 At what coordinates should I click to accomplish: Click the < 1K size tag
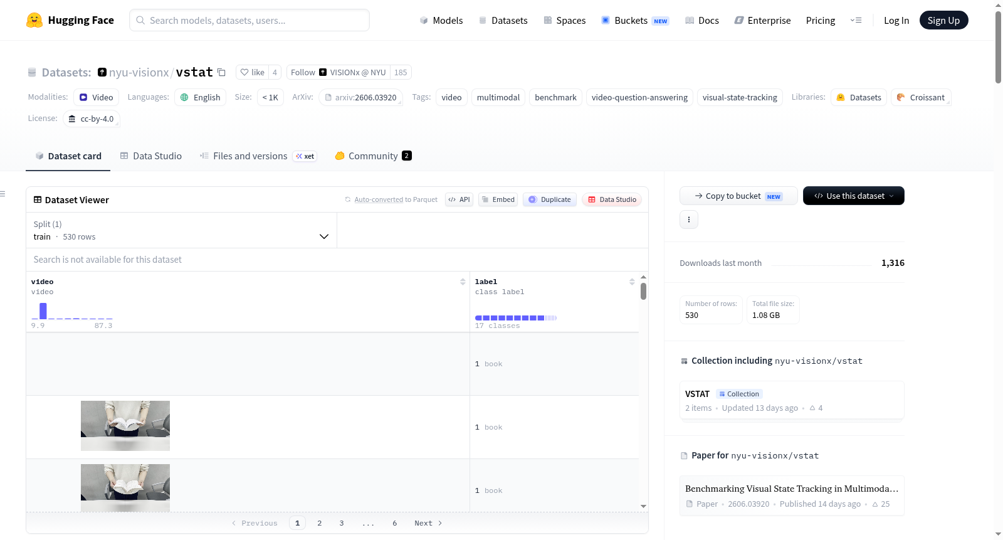(x=270, y=97)
